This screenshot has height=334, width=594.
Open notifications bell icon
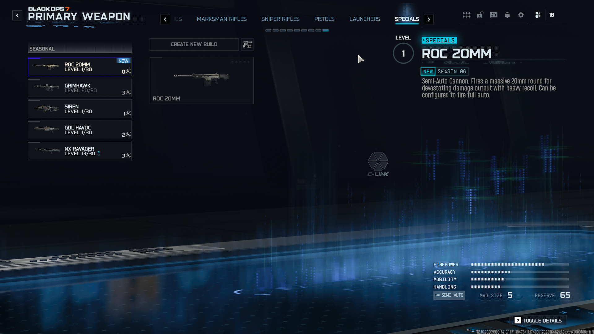point(507,15)
